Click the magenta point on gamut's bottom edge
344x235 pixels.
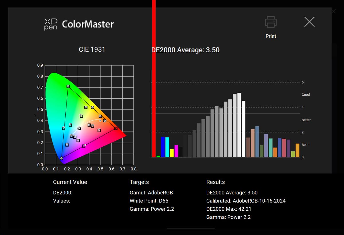(x=84, y=146)
